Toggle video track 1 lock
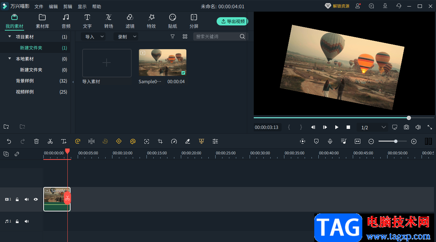This screenshot has width=436, height=242. coord(17,199)
